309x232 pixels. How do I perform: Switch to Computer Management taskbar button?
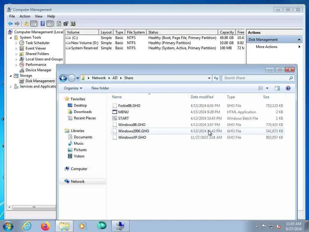[x=120, y=226]
